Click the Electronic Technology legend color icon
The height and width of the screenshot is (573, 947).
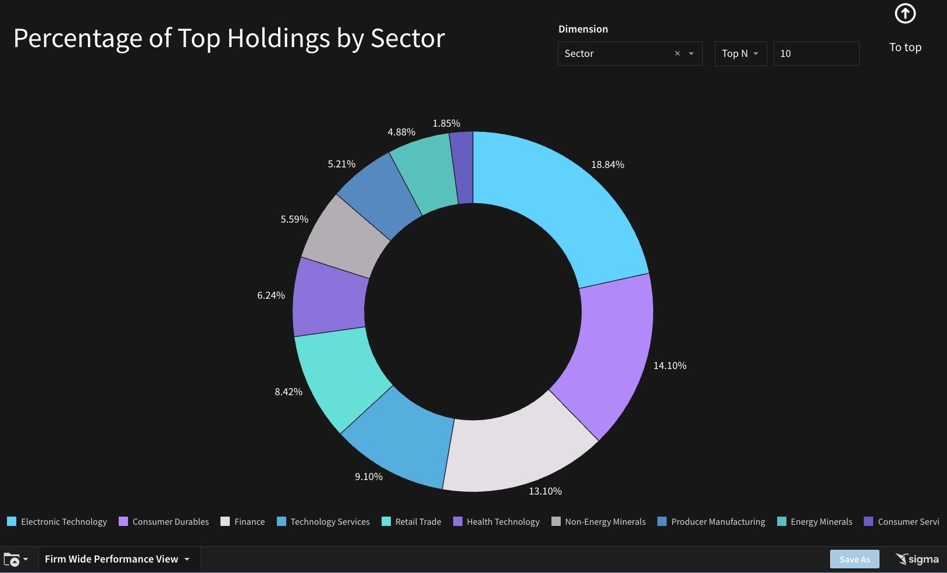click(x=11, y=521)
